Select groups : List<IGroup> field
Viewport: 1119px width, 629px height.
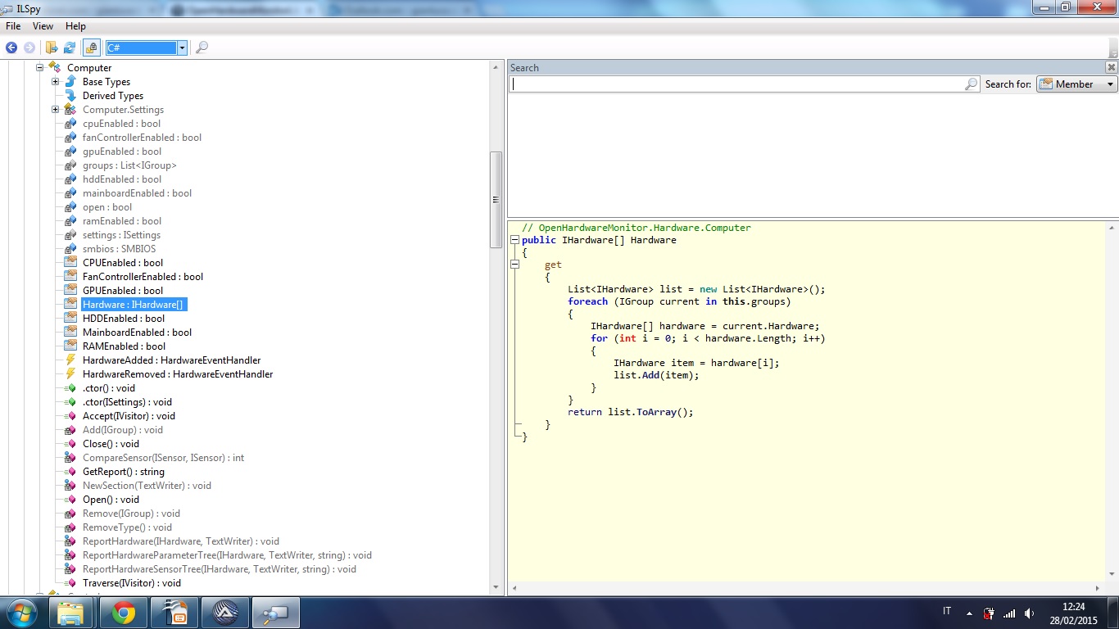tap(129, 165)
